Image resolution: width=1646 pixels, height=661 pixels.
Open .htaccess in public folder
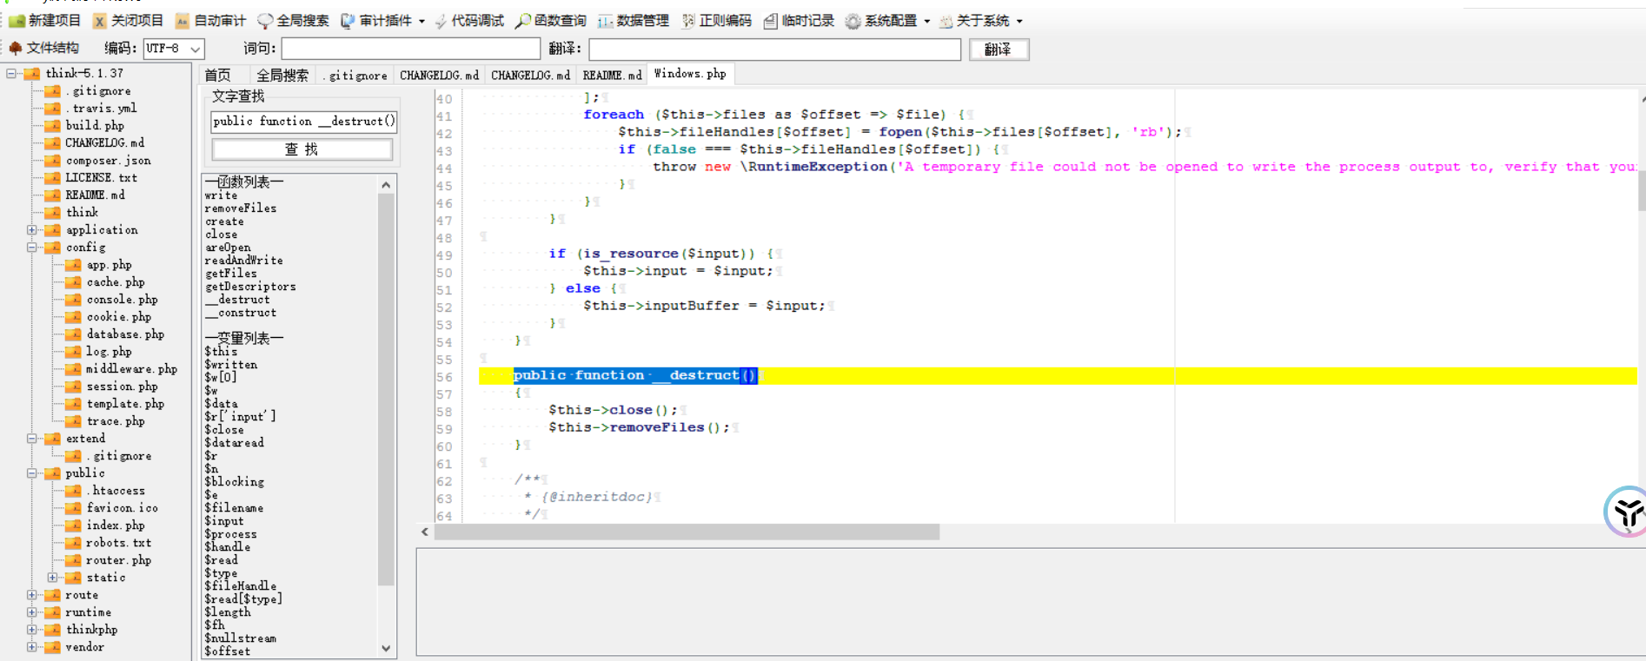(x=116, y=491)
